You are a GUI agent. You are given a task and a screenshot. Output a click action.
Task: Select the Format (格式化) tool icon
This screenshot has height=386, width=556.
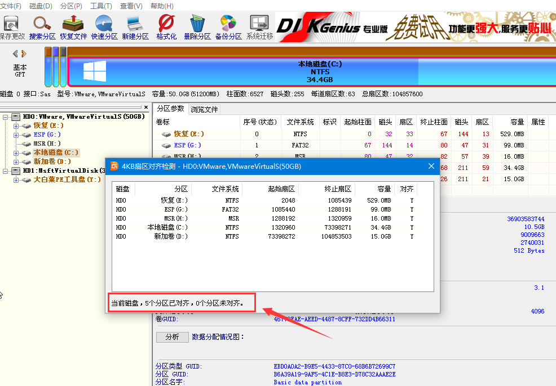pyautogui.click(x=166, y=24)
